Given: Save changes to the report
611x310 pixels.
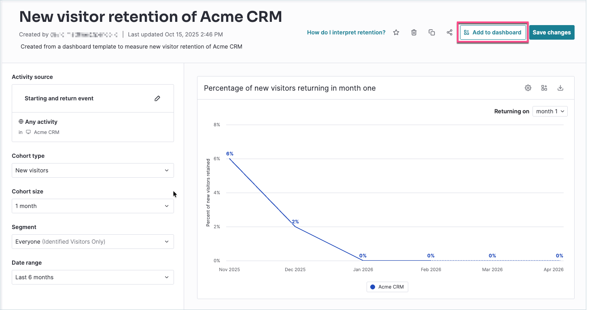Looking at the screenshot, I should point(552,32).
